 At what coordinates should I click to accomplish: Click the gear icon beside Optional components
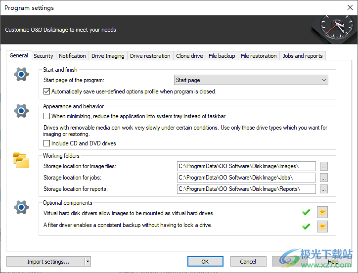point(21,207)
